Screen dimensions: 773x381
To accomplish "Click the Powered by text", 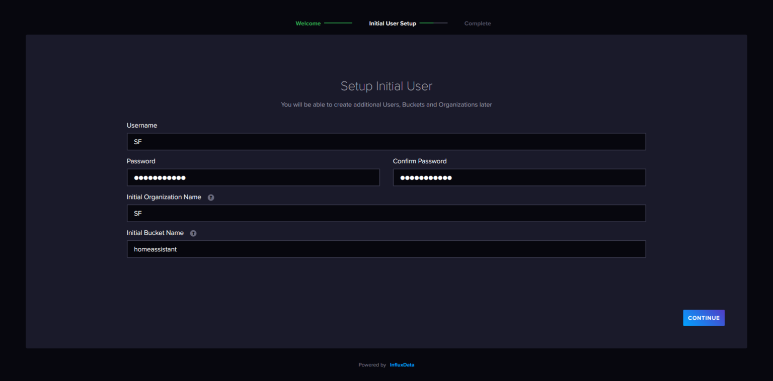I will point(372,364).
